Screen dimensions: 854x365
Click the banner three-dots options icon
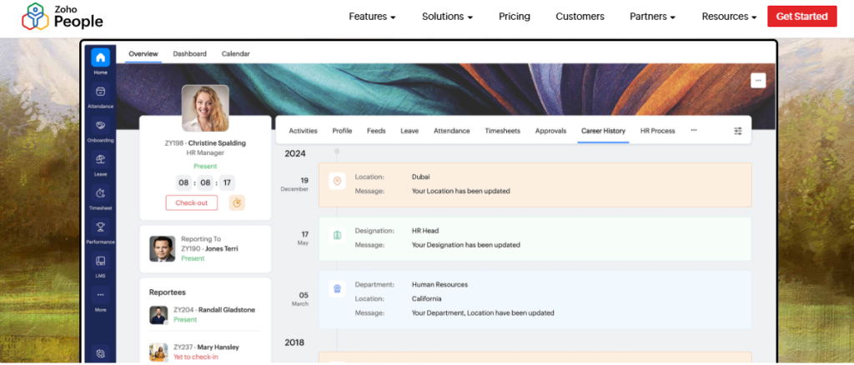pos(758,81)
